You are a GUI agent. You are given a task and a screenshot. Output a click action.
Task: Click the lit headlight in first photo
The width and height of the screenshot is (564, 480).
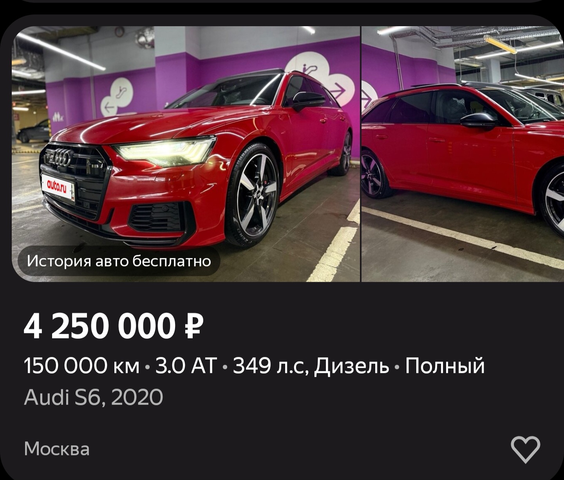point(164,152)
